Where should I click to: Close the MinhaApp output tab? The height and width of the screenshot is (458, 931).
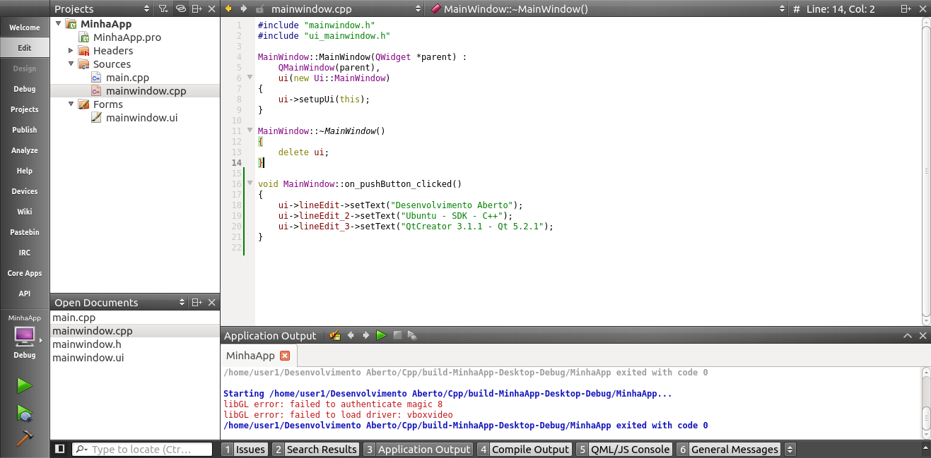coord(285,356)
